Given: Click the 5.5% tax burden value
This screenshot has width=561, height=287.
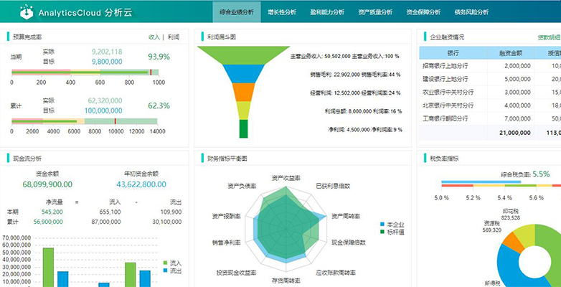Looking at the screenshot, I should tap(541, 174).
